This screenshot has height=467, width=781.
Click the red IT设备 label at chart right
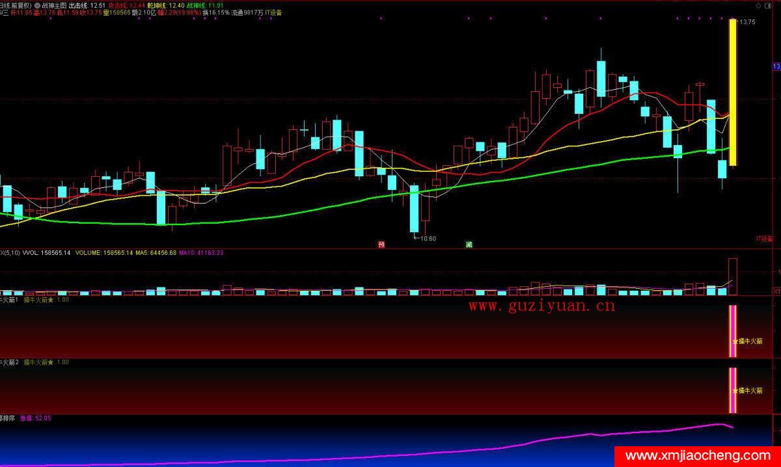763,239
